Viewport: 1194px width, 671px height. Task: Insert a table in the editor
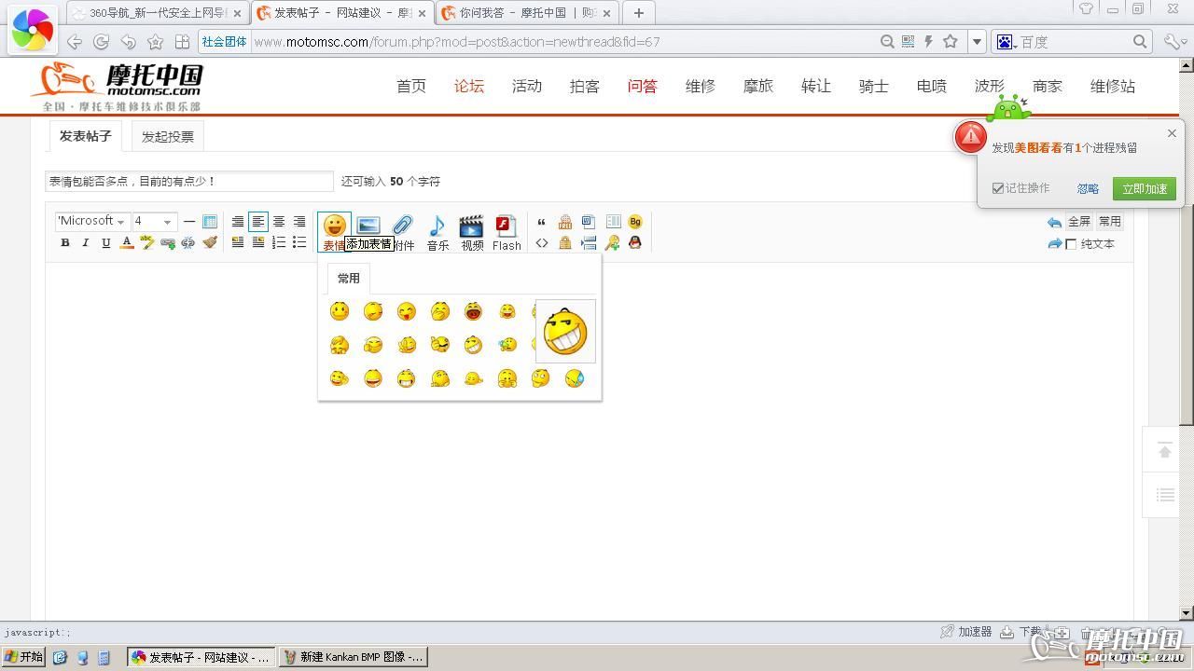click(210, 221)
